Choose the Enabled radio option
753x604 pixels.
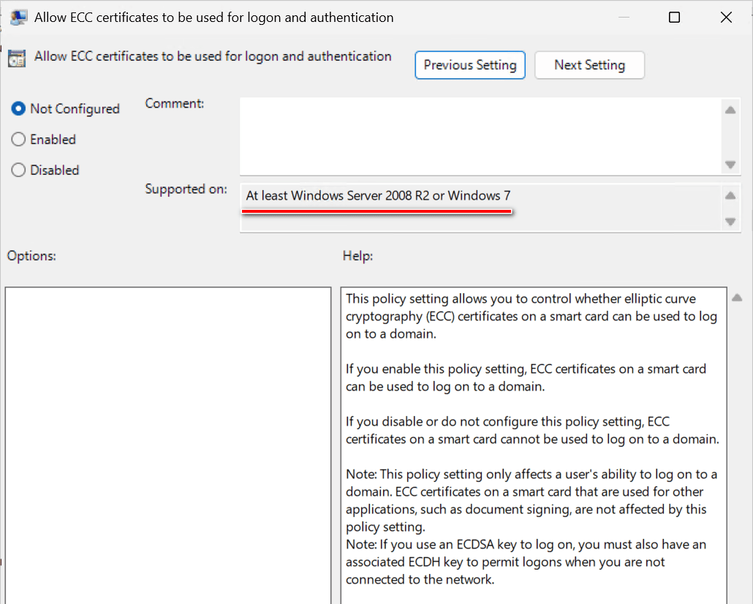[x=18, y=140]
